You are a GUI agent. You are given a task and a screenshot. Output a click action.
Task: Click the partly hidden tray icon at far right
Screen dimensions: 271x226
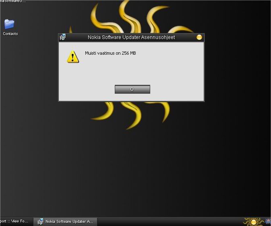(268, 222)
